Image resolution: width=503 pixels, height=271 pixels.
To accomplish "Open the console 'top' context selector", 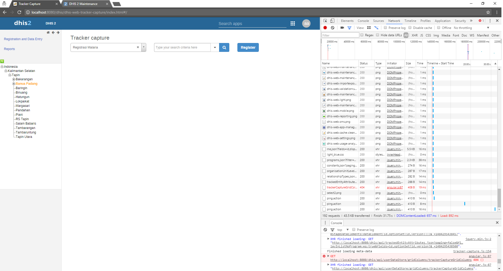I will coord(343,230).
